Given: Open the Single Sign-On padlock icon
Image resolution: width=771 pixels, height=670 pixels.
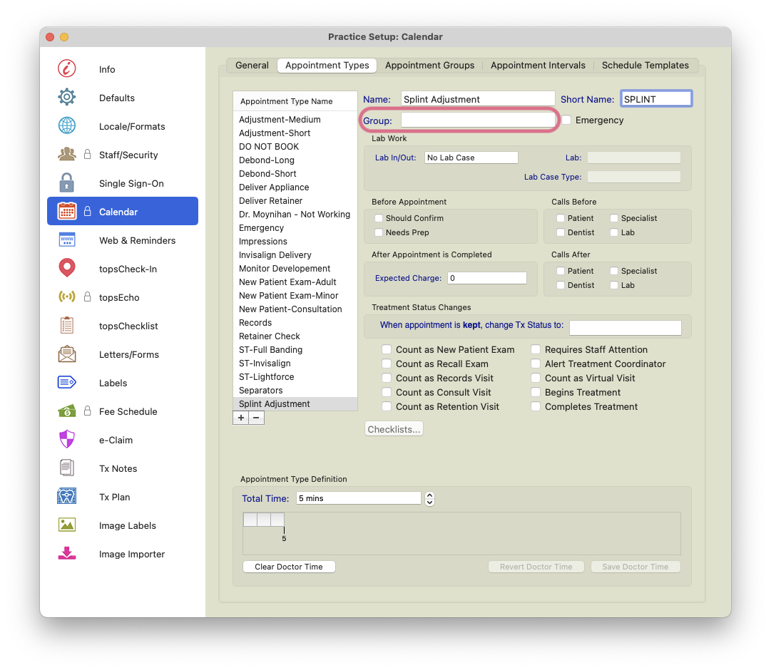Looking at the screenshot, I should pos(67,182).
